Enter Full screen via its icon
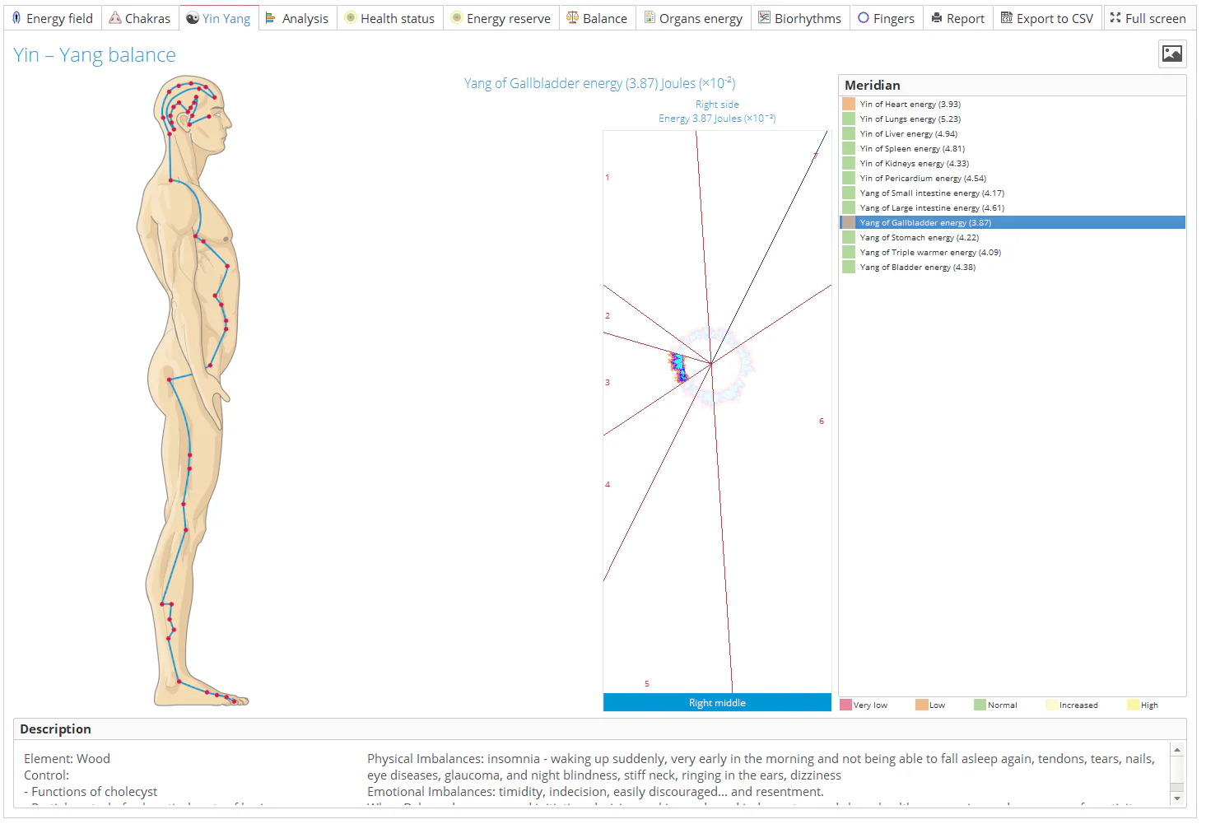The width and height of the screenshot is (1206, 824). pos(1115,17)
